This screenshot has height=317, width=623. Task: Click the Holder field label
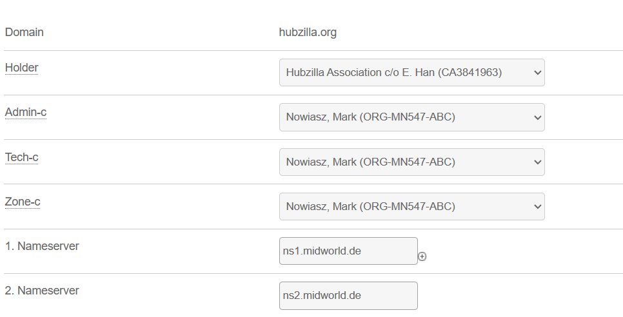[x=21, y=68]
